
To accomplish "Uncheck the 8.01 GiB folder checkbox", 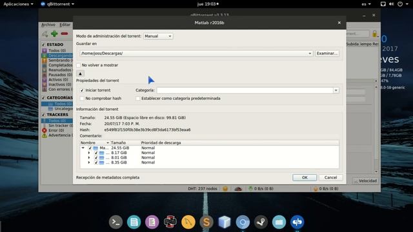I will 96,157.
